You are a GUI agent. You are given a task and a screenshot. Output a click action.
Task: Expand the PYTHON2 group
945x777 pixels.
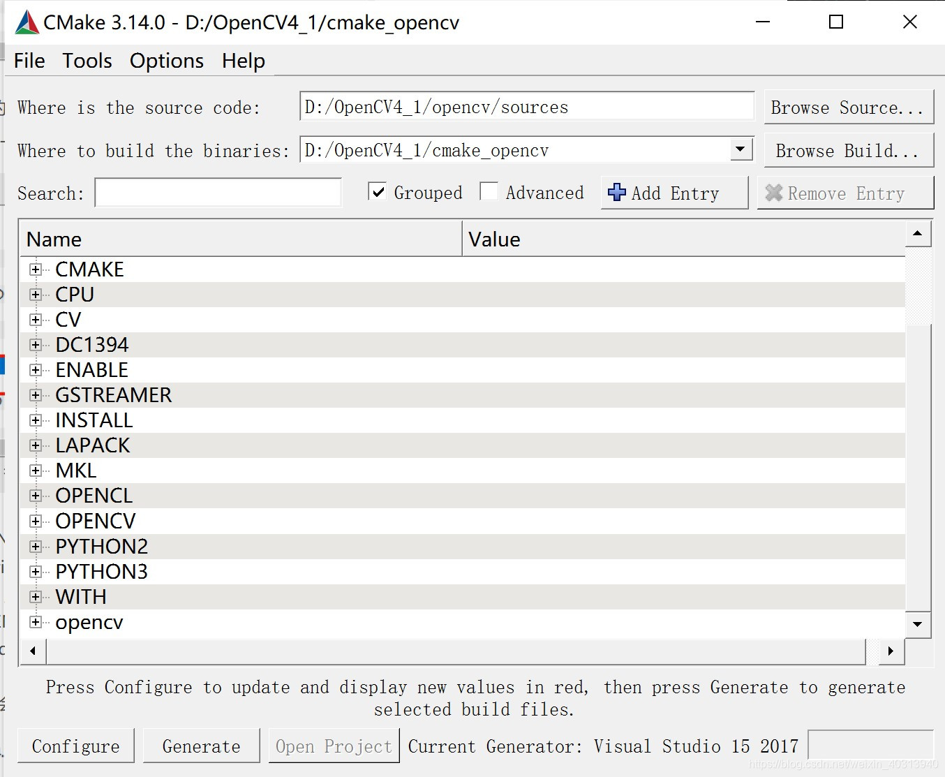(36, 547)
